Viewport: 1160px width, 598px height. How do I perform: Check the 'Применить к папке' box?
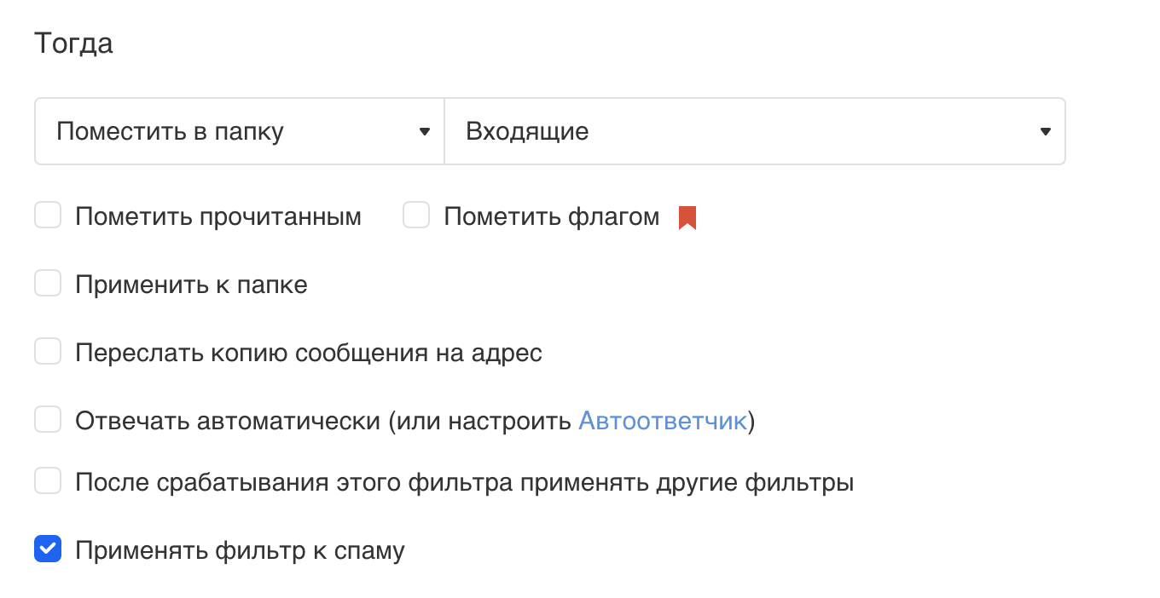pos(48,284)
